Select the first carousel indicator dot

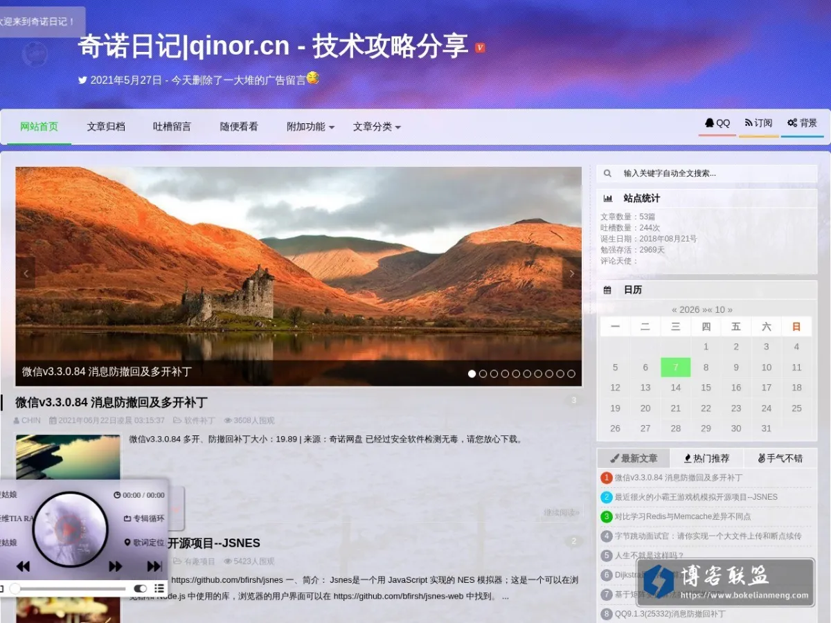[x=472, y=374]
